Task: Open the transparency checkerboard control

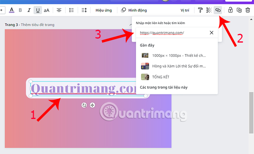Action: (209, 10)
